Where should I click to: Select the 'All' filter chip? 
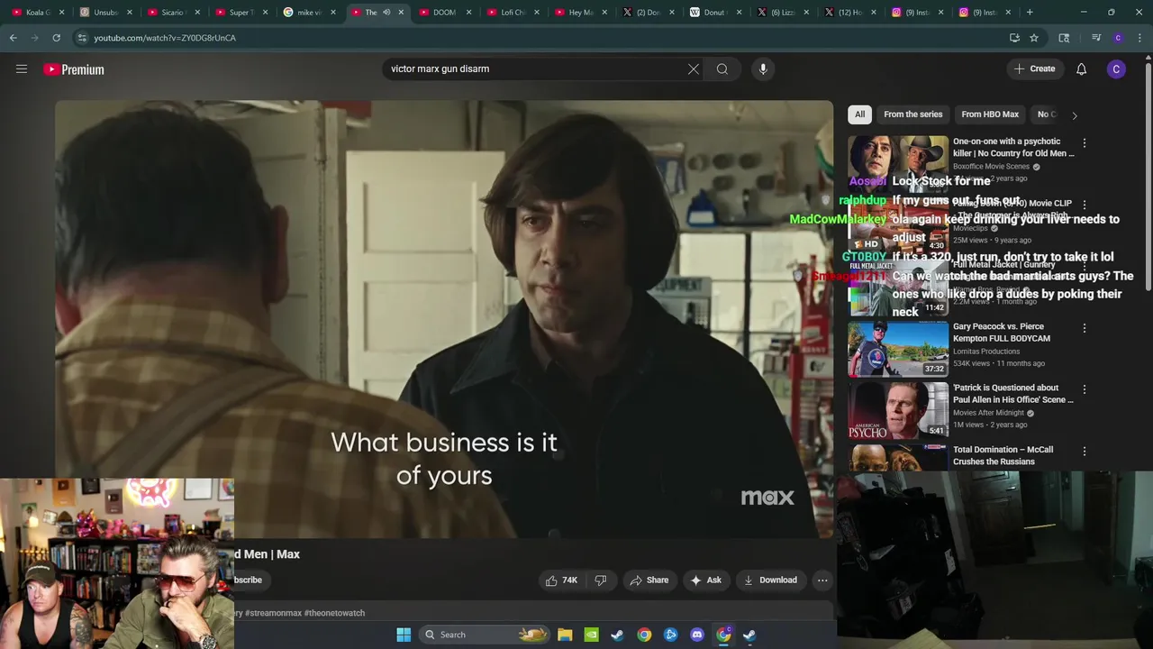(859, 114)
